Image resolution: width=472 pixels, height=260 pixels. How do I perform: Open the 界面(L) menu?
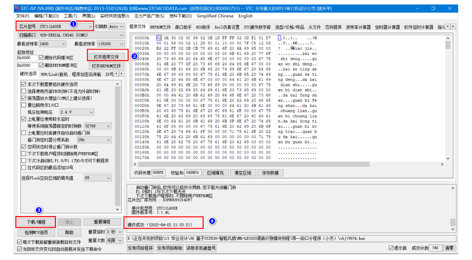89,16
